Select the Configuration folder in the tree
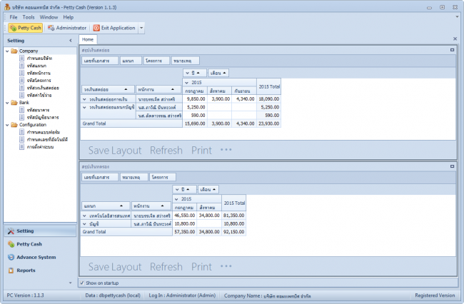464x304 pixels. coord(33,125)
